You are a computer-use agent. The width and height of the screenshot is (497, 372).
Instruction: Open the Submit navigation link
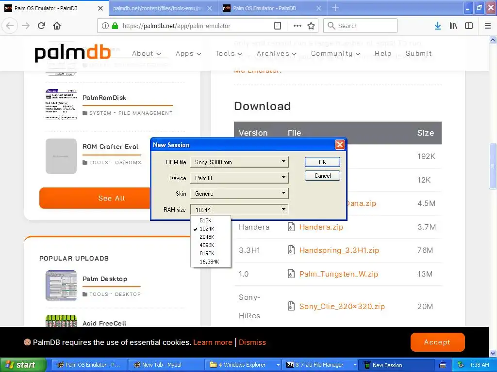(419, 53)
